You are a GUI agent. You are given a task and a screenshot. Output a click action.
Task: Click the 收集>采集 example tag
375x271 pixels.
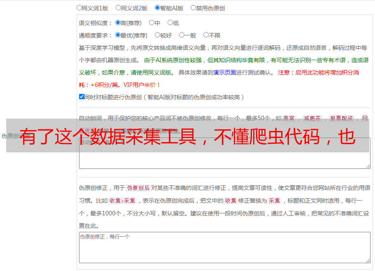click(122, 201)
